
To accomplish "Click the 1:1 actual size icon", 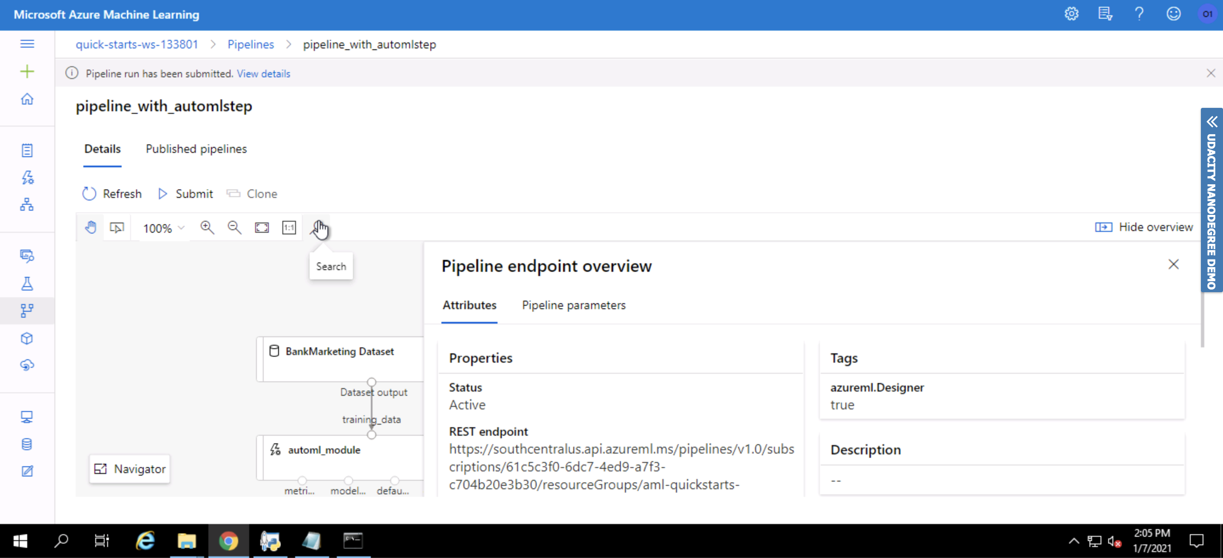I will pos(289,228).
